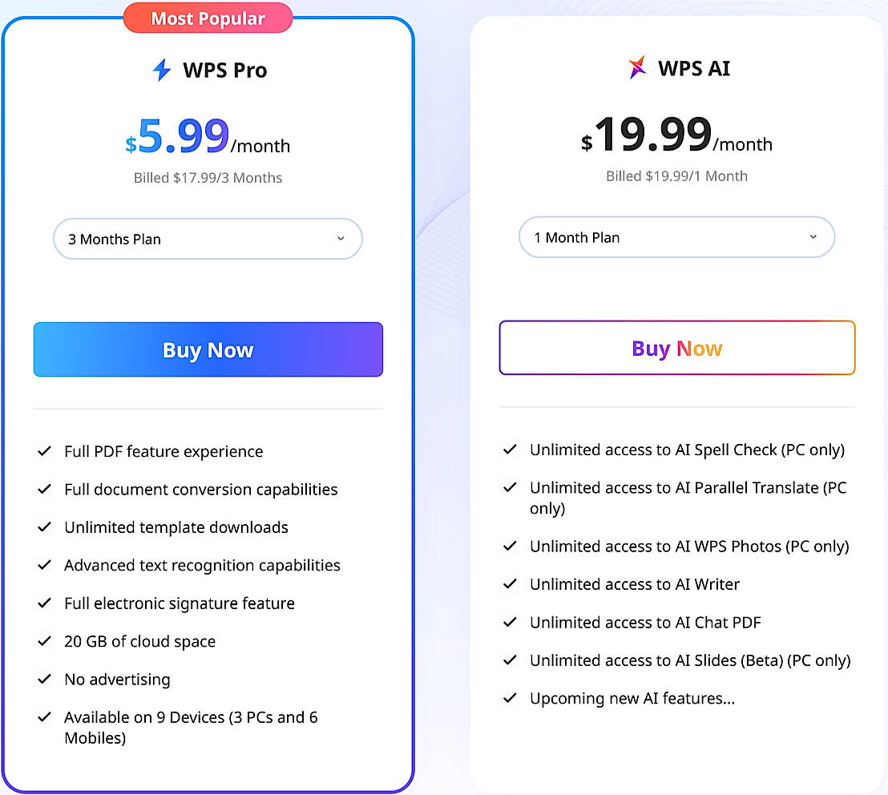Click the lightning bolt icon beside WPS Pro
This screenshot has height=795, width=888.
[x=160, y=71]
